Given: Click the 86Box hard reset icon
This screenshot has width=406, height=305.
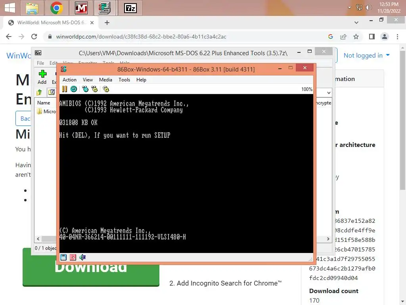Looking at the screenshot, I should tap(74, 89).
